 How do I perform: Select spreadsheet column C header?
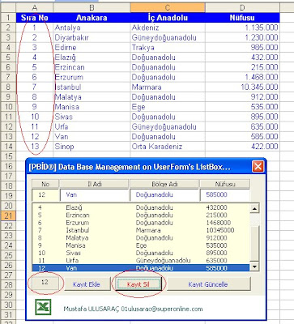click(x=168, y=7)
